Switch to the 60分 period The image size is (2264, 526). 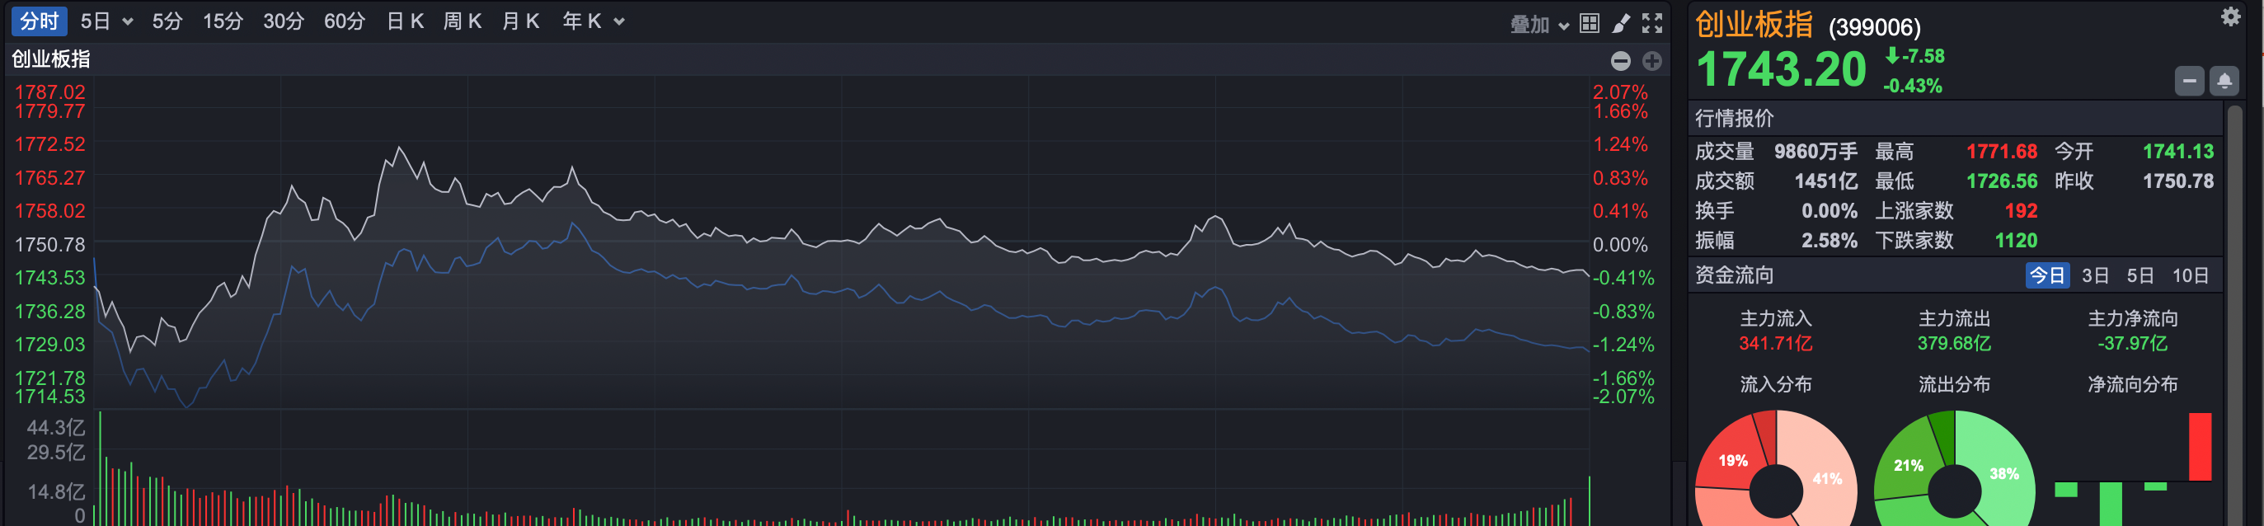click(344, 21)
